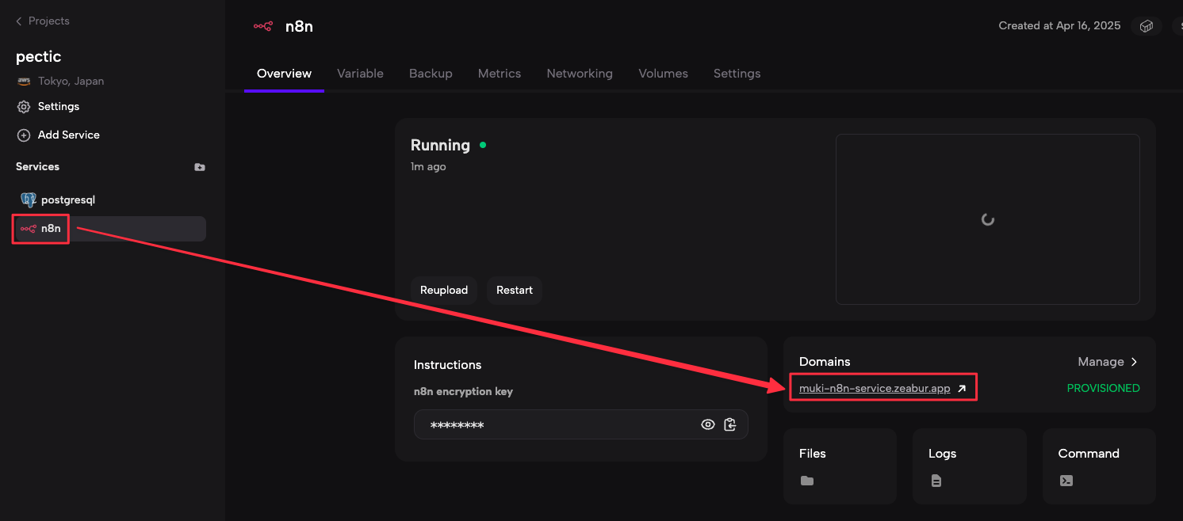Click the encryption key field
The image size is (1183, 521).
point(555,424)
